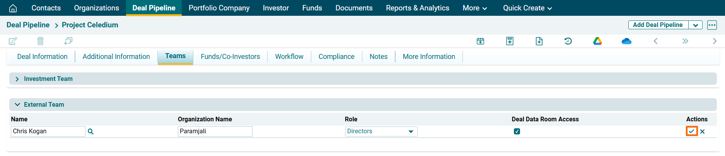The height and width of the screenshot is (156, 725).
Task: Cancel row edit with X icon
Action: (703, 131)
